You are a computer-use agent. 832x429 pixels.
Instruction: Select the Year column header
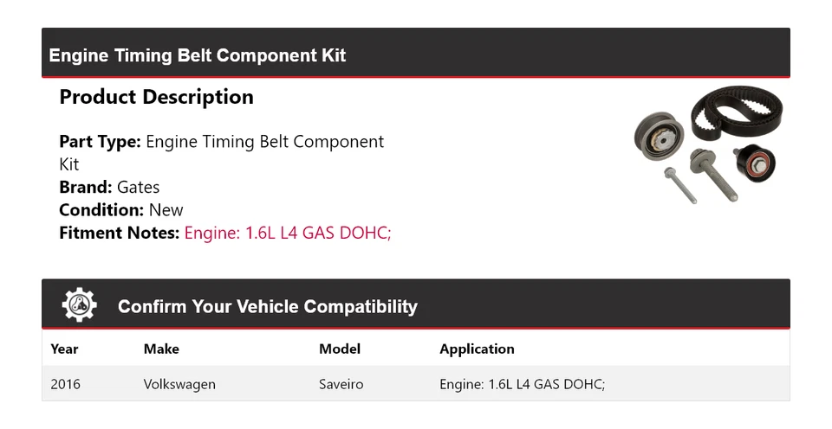pos(64,349)
